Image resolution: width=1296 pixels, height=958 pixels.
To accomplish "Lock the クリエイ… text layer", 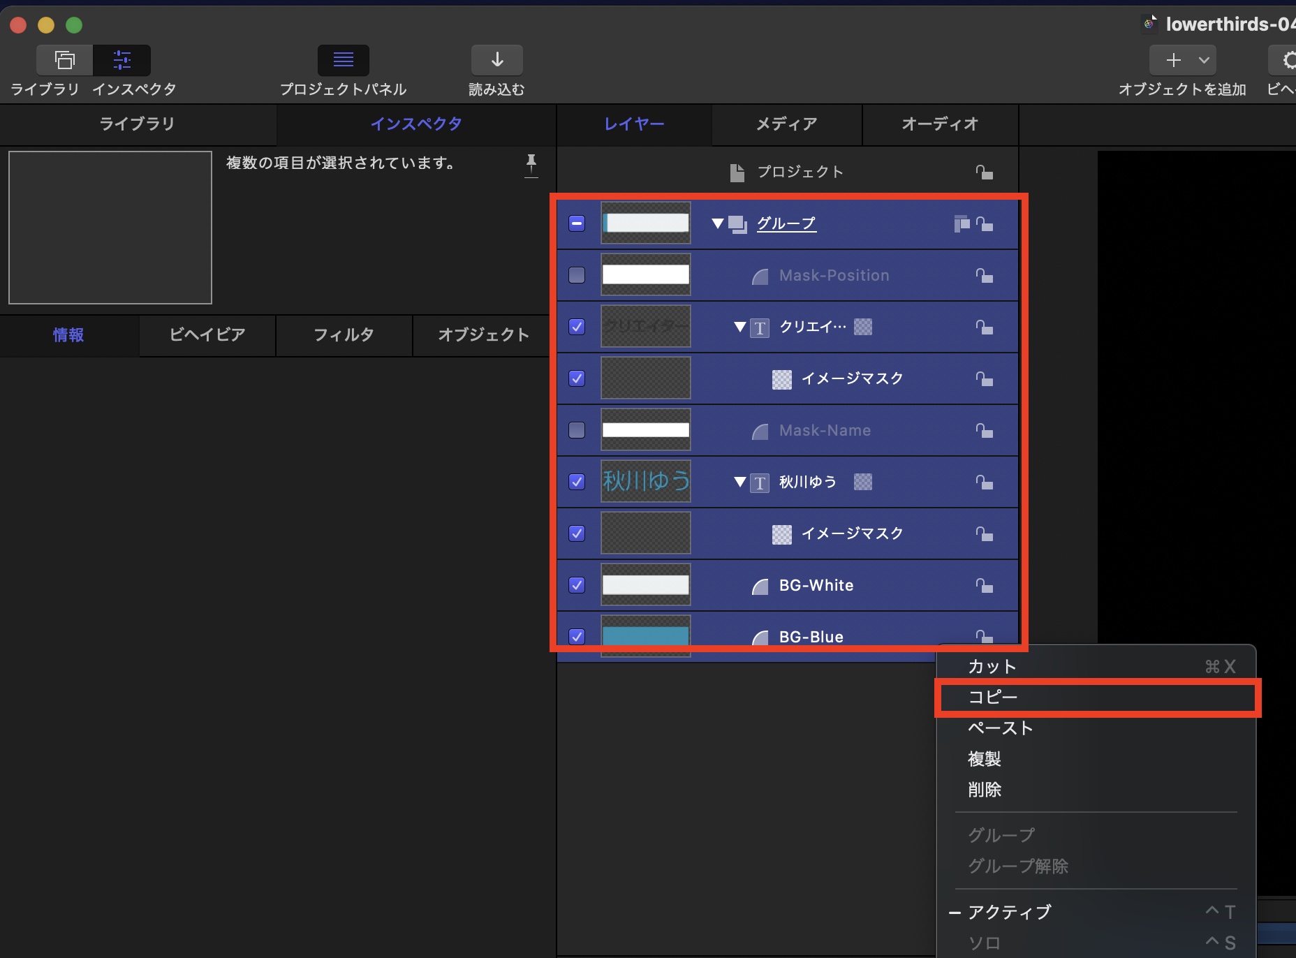I will click(985, 327).
